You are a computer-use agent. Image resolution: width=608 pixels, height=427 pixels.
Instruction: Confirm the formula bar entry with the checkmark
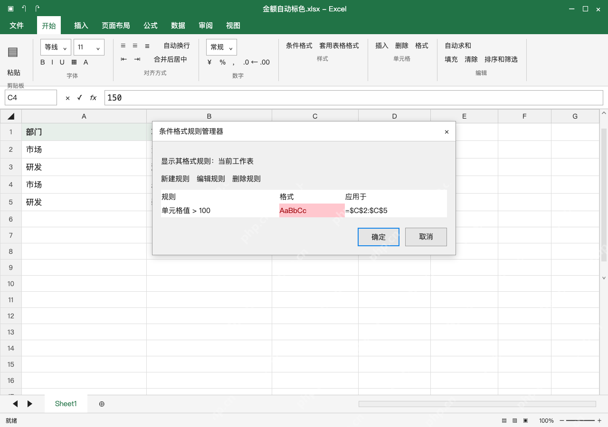point(80,98)
